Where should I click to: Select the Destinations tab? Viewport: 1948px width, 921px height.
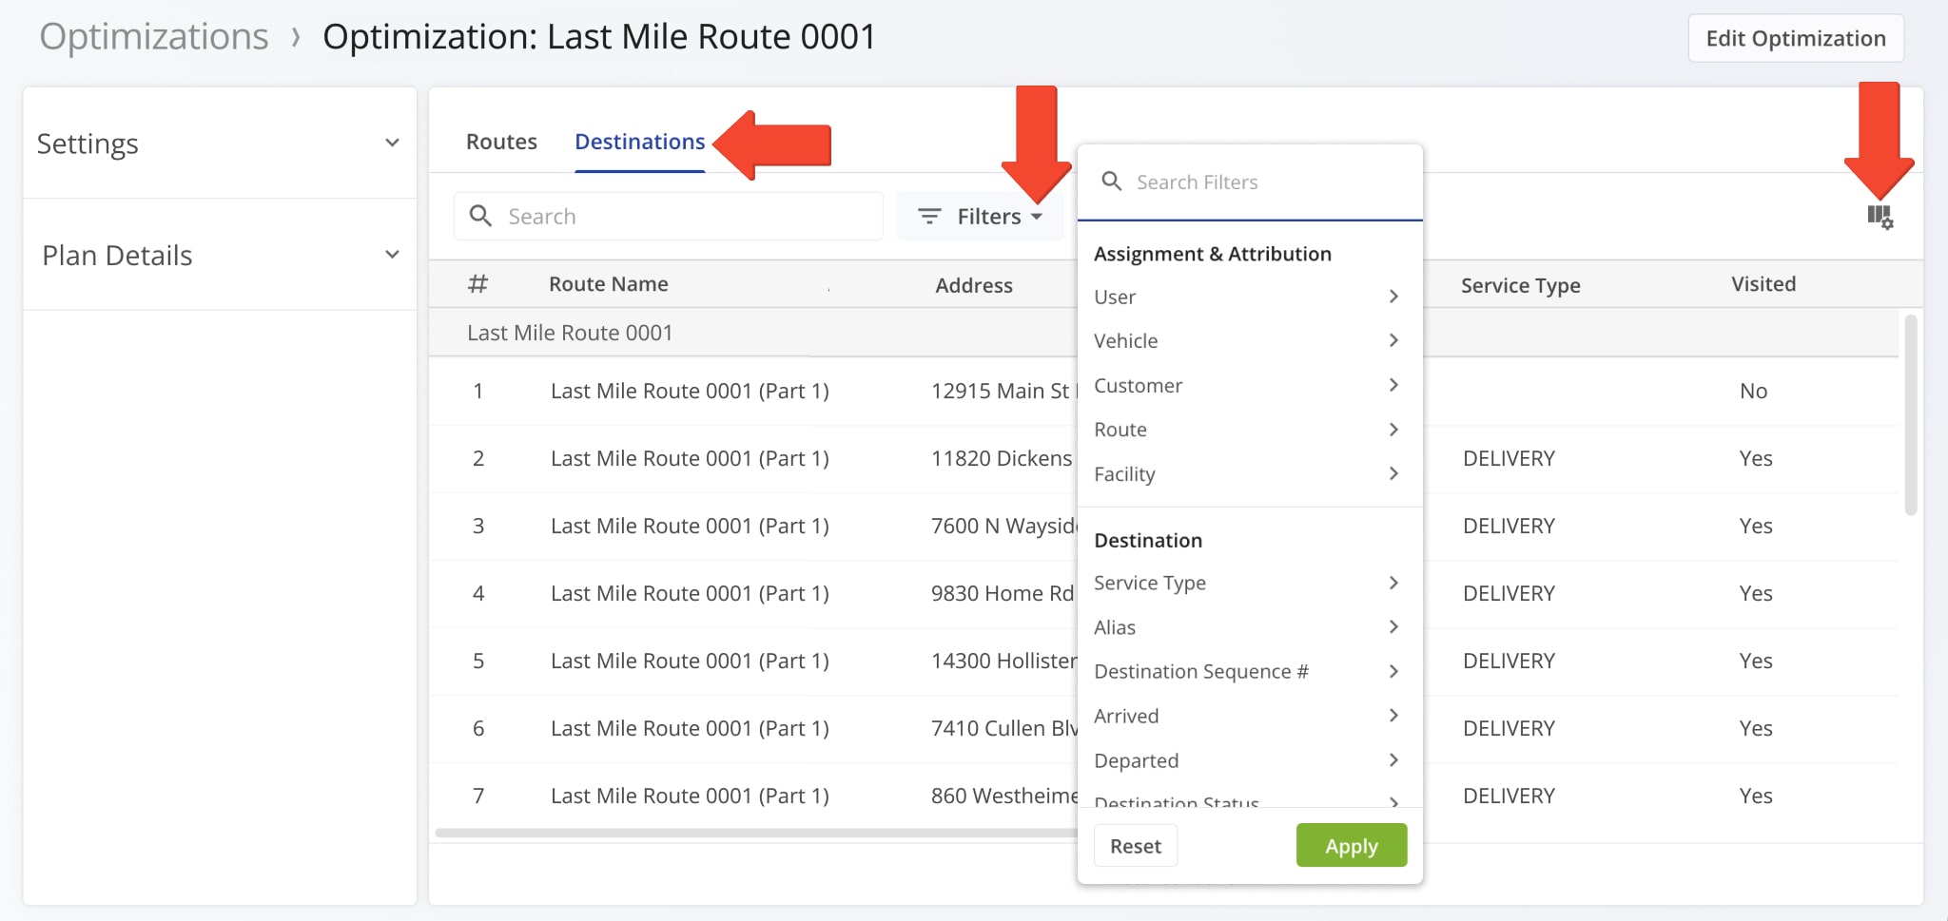tap(639, 142)
